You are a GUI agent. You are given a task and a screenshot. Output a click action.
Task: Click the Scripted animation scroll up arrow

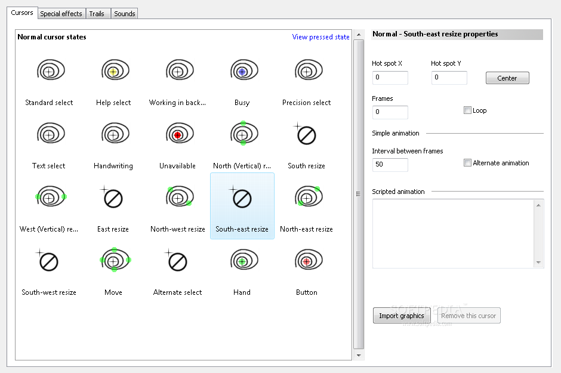point(538,205)
